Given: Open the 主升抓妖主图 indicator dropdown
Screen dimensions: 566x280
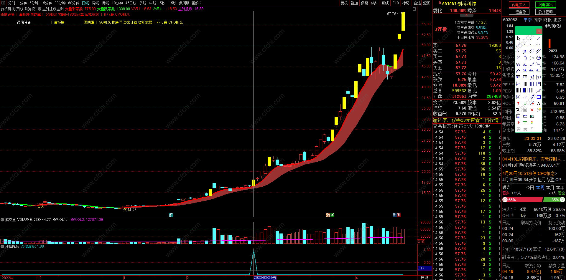Looking at the screenshot, I should (40, 9).
